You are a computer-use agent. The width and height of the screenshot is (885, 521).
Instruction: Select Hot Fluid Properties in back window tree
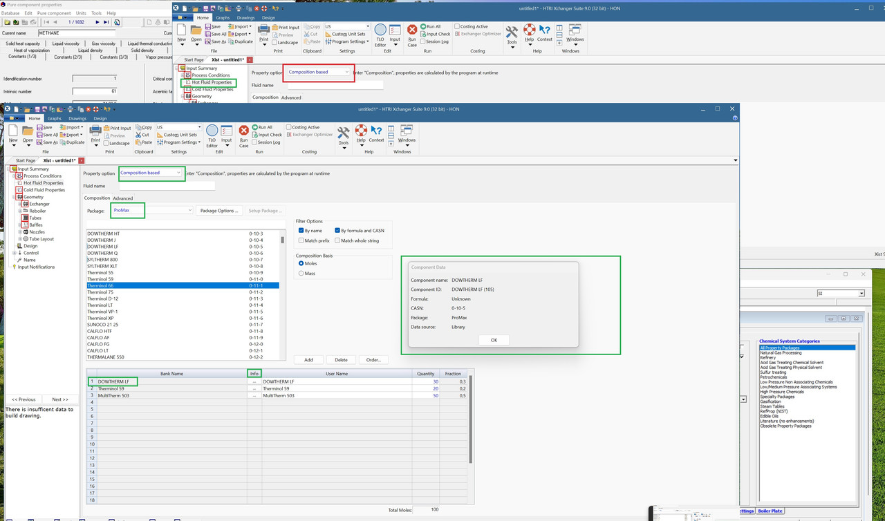tap(212, 82)
